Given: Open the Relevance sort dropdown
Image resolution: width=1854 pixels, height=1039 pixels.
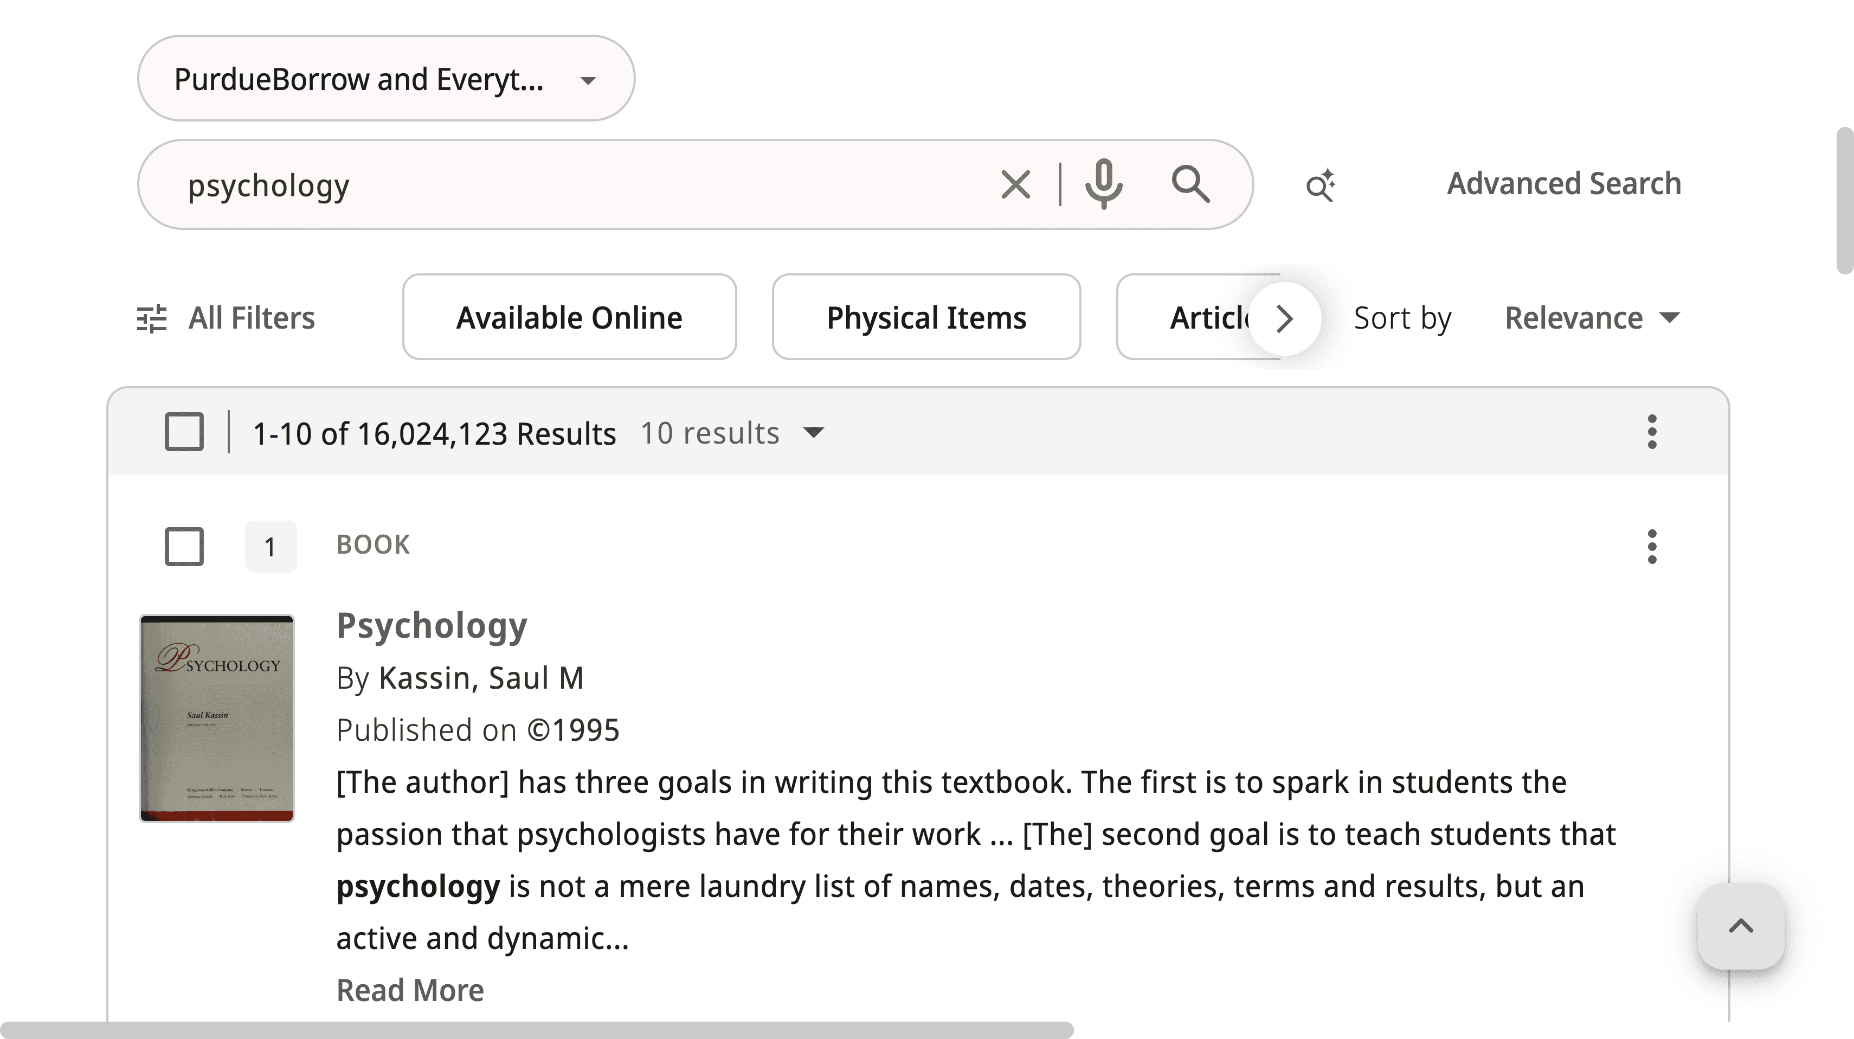Looking at the screenshot, I should tap(1592, 318).
